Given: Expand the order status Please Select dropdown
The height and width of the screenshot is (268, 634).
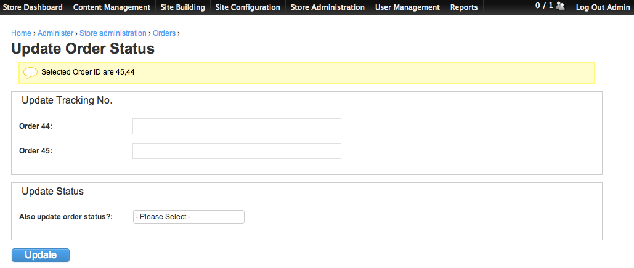Looking at the screenshot, I should click(189, 217).
